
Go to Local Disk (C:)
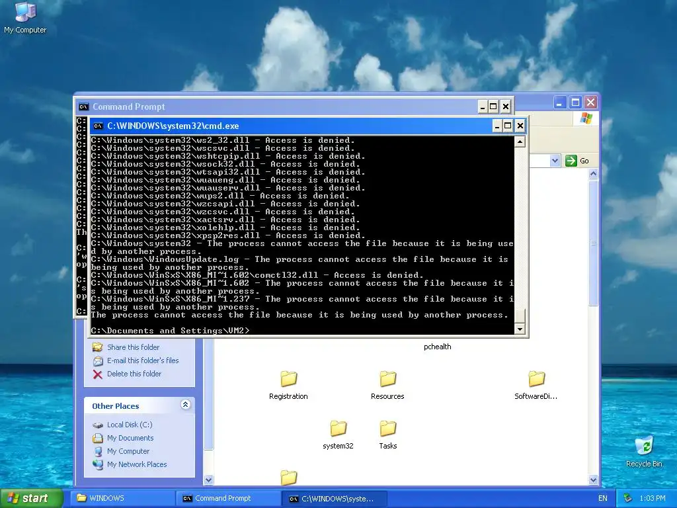130,425
